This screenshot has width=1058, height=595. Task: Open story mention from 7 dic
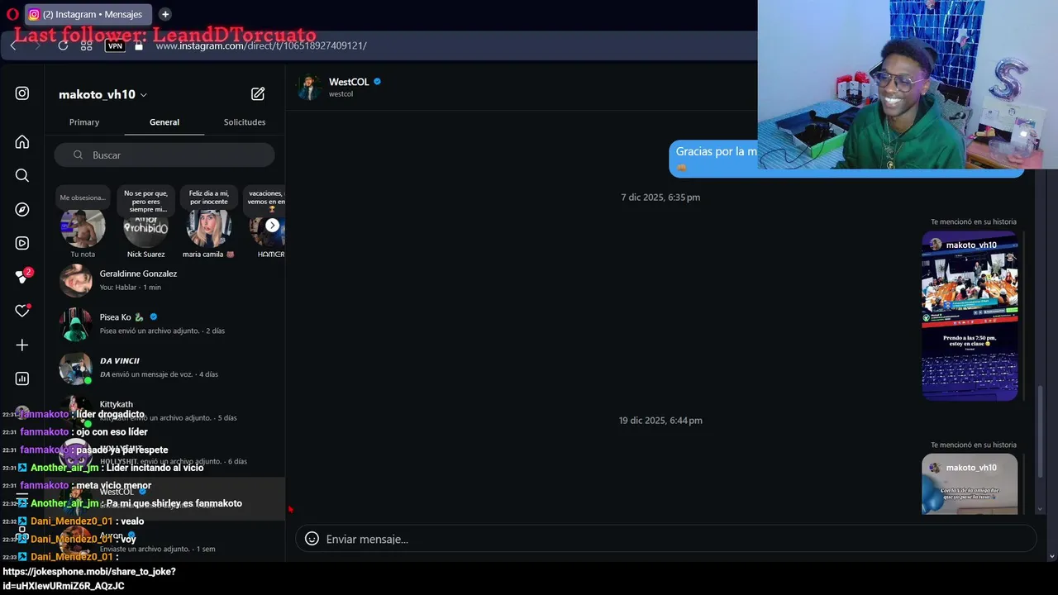[970, 316]
